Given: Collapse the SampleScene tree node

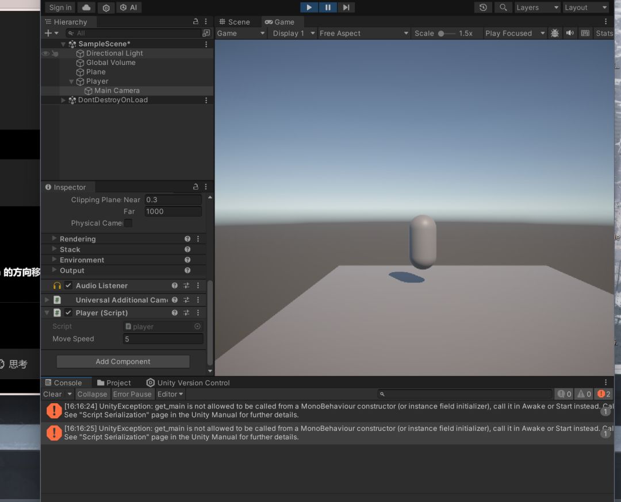Looking at the screenshot, I should tap(63, 44).
